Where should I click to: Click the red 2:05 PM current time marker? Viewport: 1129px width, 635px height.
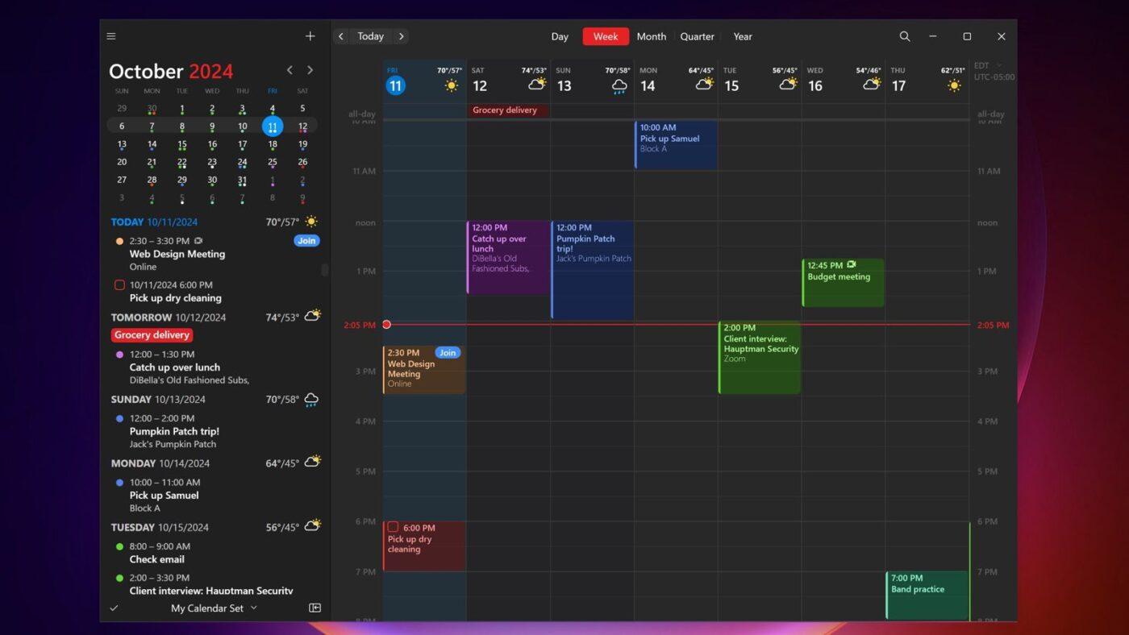386,325
